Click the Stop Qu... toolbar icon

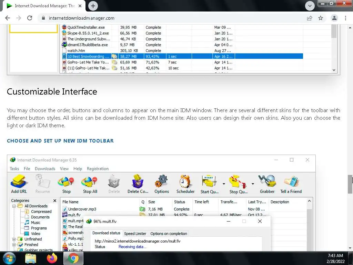pyautogui.click(x=238, y=184)
